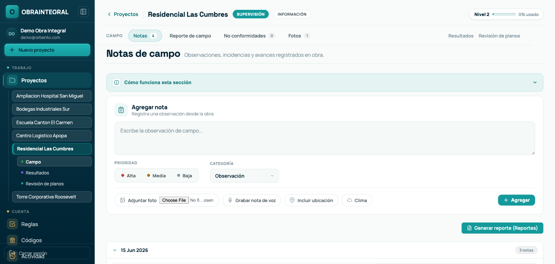
Task: Click Grabar nota de voz button
Action: click(252, 200)
